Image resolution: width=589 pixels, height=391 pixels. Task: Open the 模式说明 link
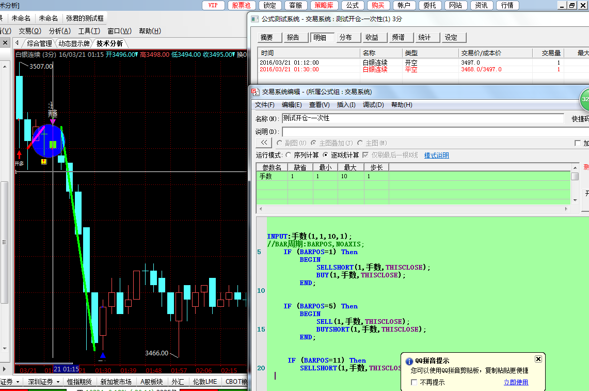(436, 155)
